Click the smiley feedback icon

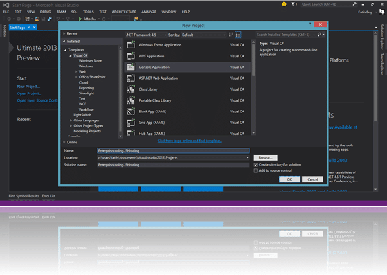(x=284, y=4)
